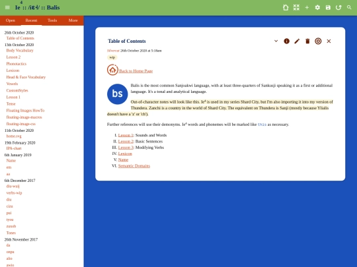Image resolution: width=357 pixels, height=267 pixels.
Task: Edit Table of Contents with pencil icon
Action: (297, 41)
